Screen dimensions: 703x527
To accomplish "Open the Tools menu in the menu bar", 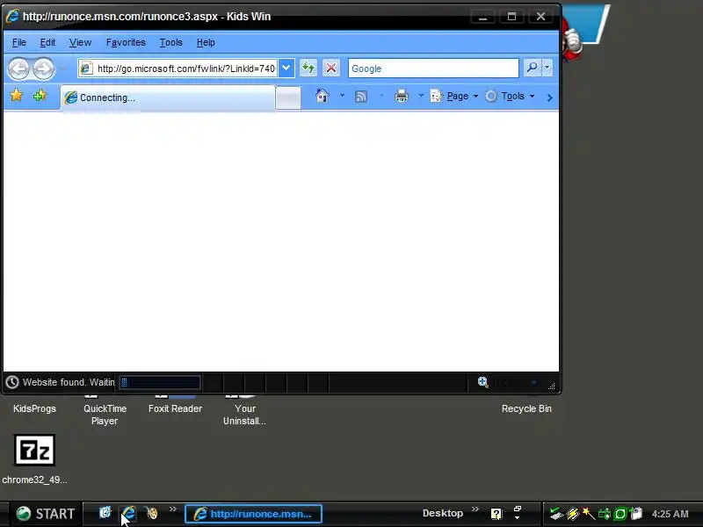I will tap(170, 42).
